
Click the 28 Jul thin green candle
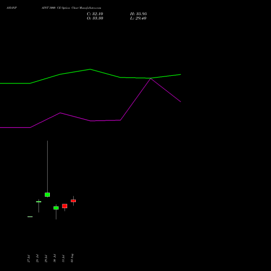[38, 202]
